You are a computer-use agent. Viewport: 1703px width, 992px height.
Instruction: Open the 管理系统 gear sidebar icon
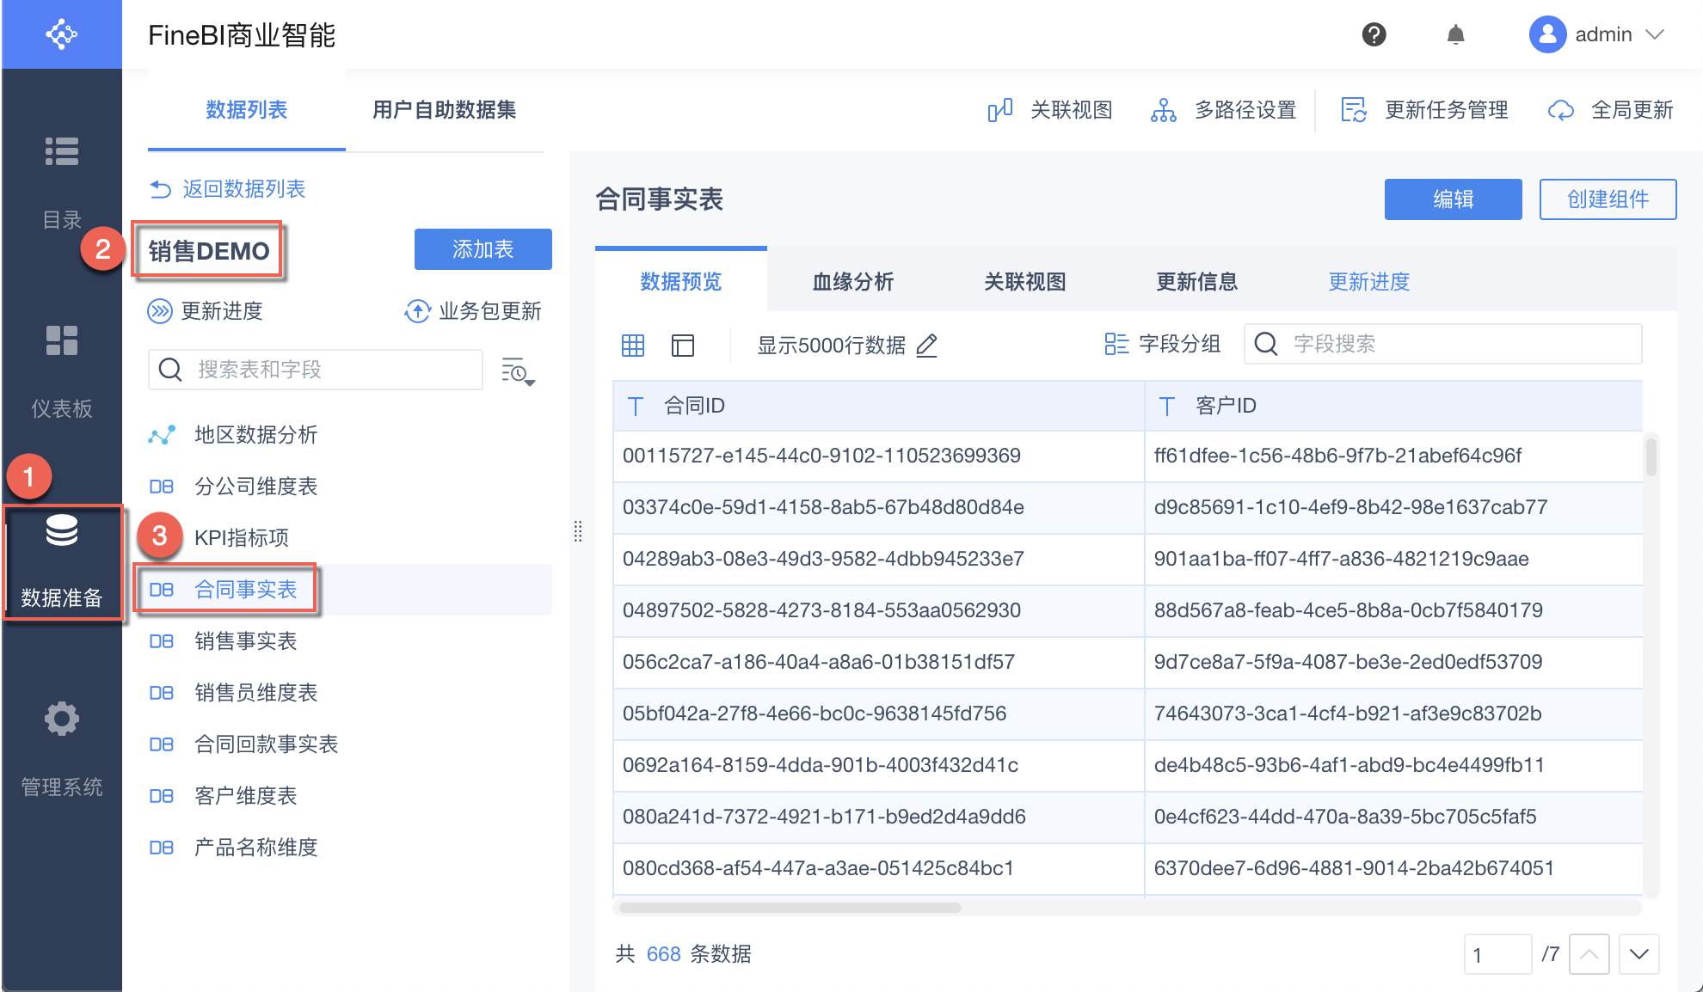point(62,719)
